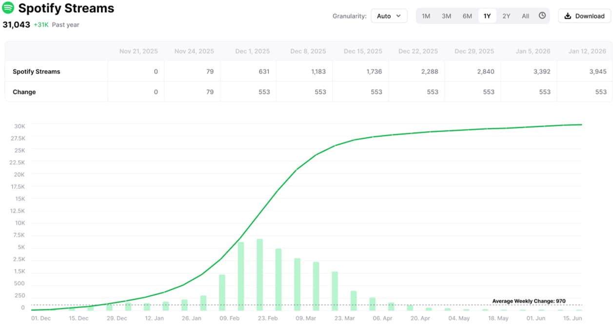613x325 pixels.
Task: Select the 2Y time range tab
Action: [x=506, y=16]
